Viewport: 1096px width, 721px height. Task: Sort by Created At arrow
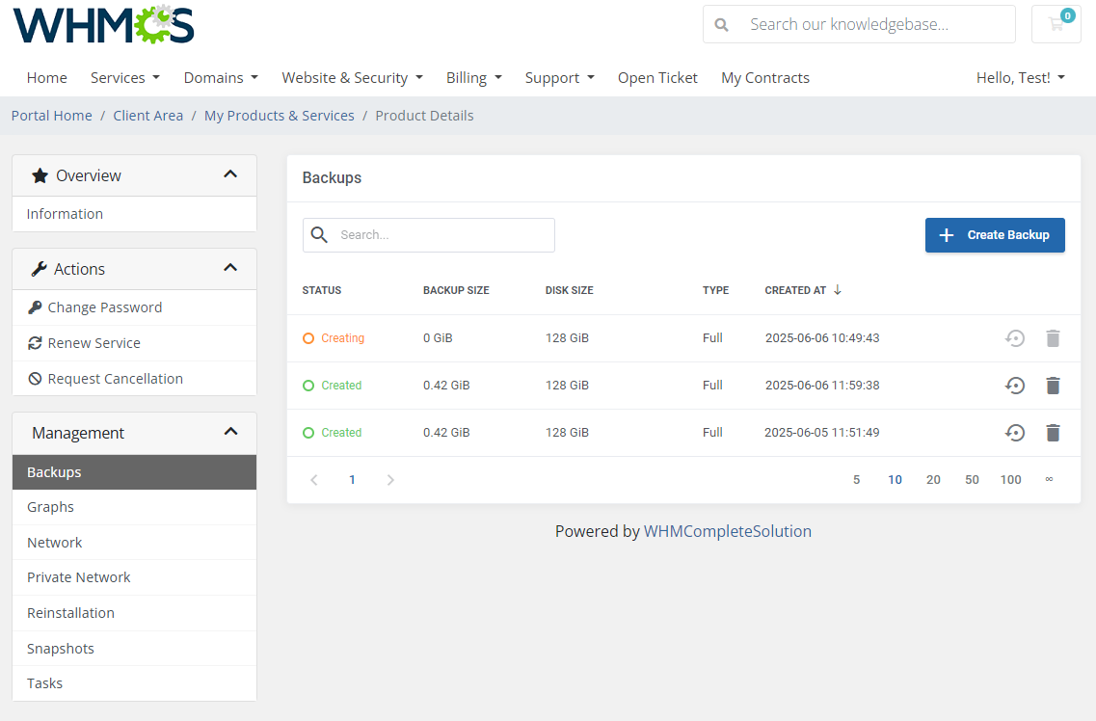coord(838,290)
